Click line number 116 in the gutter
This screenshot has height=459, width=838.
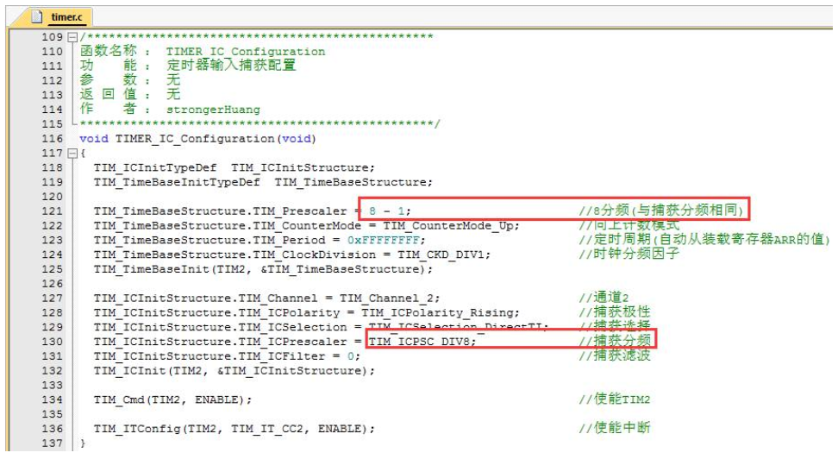52,139
